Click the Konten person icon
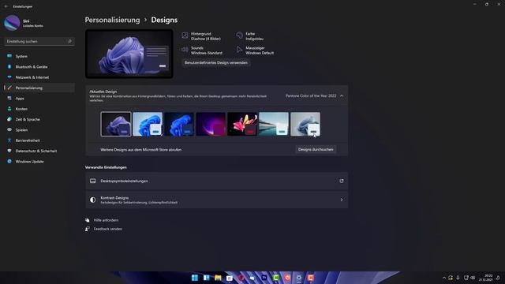 [9, 109]
